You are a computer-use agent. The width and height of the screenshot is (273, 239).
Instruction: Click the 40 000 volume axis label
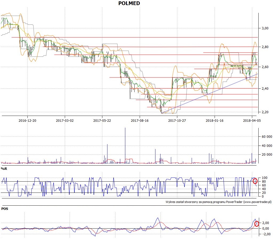pyautogui.click(x=267, y=146)
